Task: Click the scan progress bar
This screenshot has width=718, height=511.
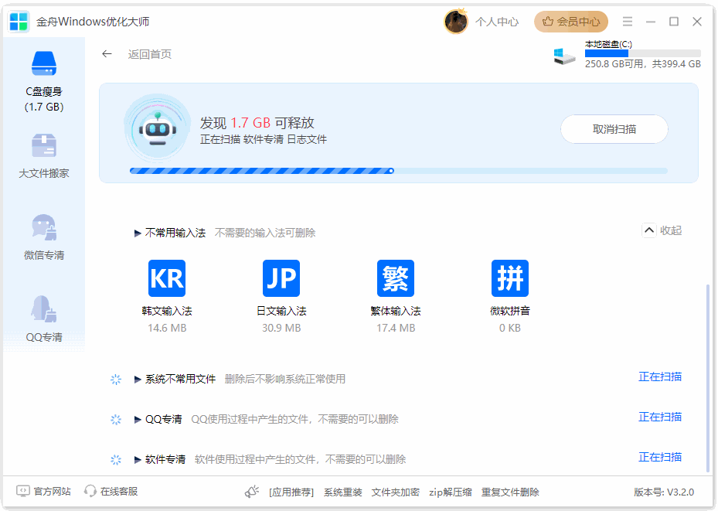Action: (398, 171)
